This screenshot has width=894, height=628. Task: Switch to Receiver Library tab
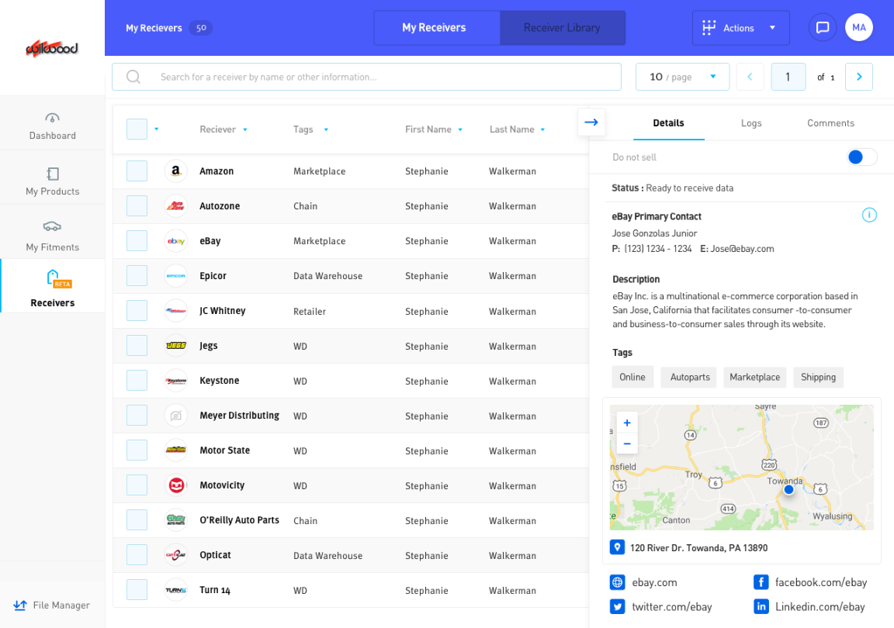point(562,27)
